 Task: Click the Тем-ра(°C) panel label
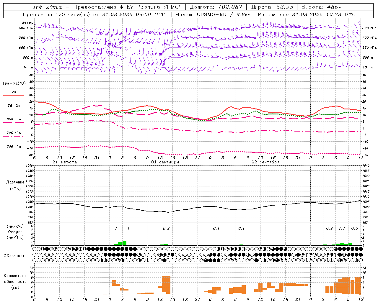[x=14, y=83]
